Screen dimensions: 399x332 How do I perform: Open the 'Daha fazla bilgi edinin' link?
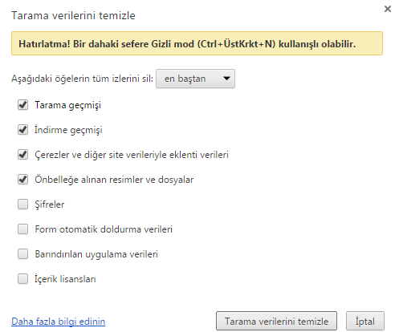pos(59,322)
